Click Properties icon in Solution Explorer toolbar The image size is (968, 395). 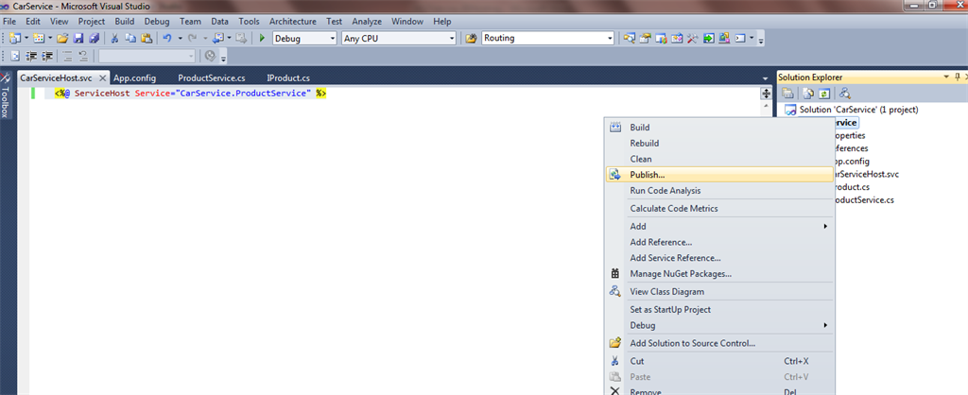click(787, 94)
